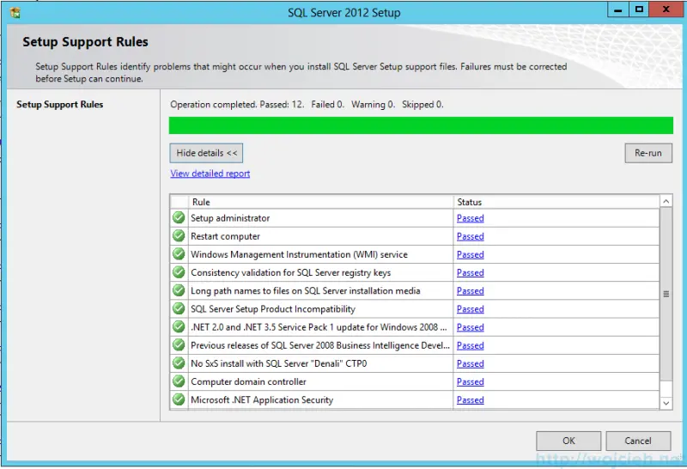Click the Rule column header
The width and height of the screenshot is (687, 469).
(320, 202)
